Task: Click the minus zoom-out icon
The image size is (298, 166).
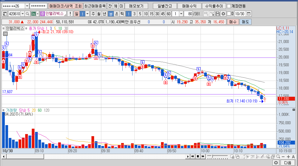Action: tap(283, 157)
